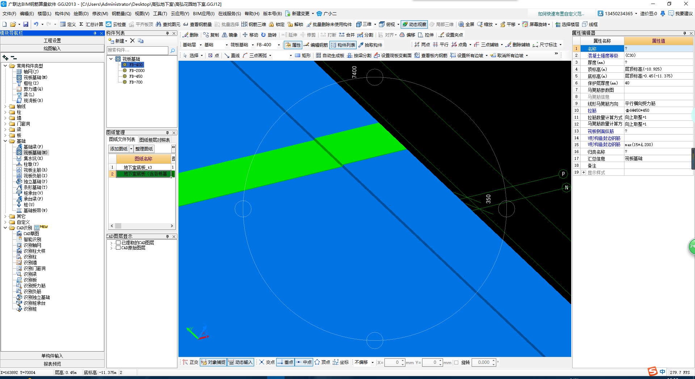Click 钢筋三维 toolbar icon
Image resolution: width=695 pixels, height=379 pixels.
point(244,24)
